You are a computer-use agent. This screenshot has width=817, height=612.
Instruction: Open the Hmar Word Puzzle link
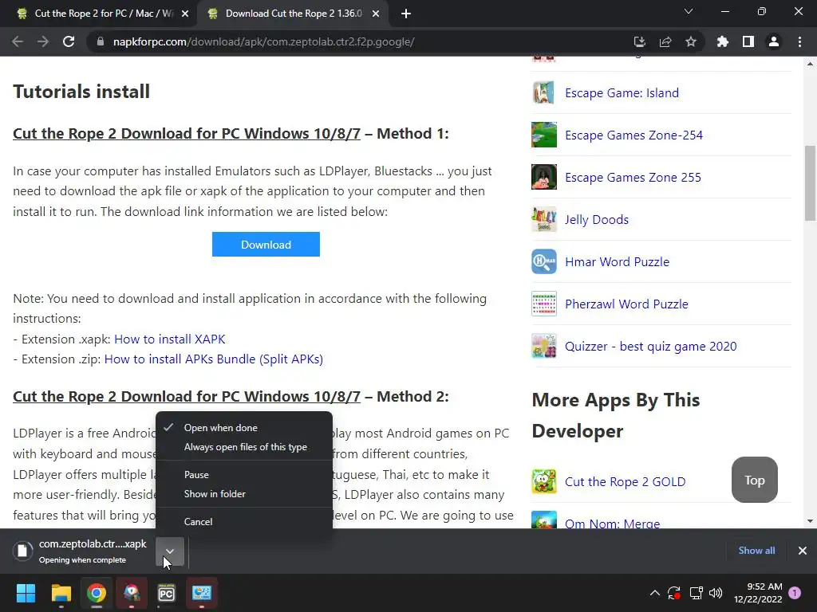[x=617, y=261]
